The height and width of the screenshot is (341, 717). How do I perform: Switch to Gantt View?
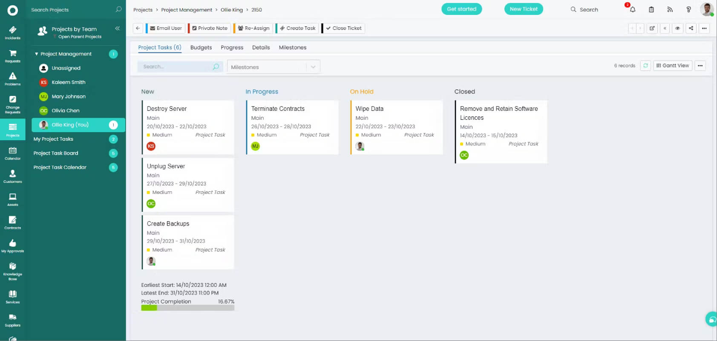673,66
